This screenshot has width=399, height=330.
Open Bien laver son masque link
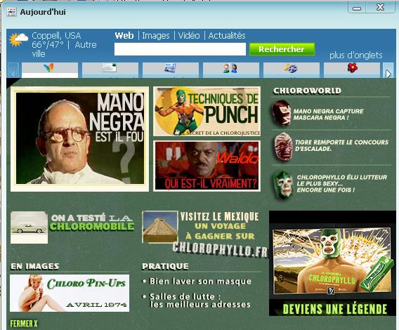[200, 282]
